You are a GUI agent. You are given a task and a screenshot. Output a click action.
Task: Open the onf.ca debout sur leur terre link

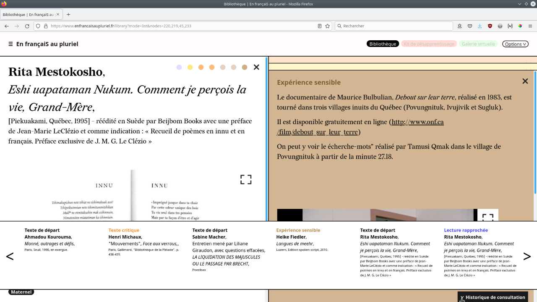tap(360, 127)
